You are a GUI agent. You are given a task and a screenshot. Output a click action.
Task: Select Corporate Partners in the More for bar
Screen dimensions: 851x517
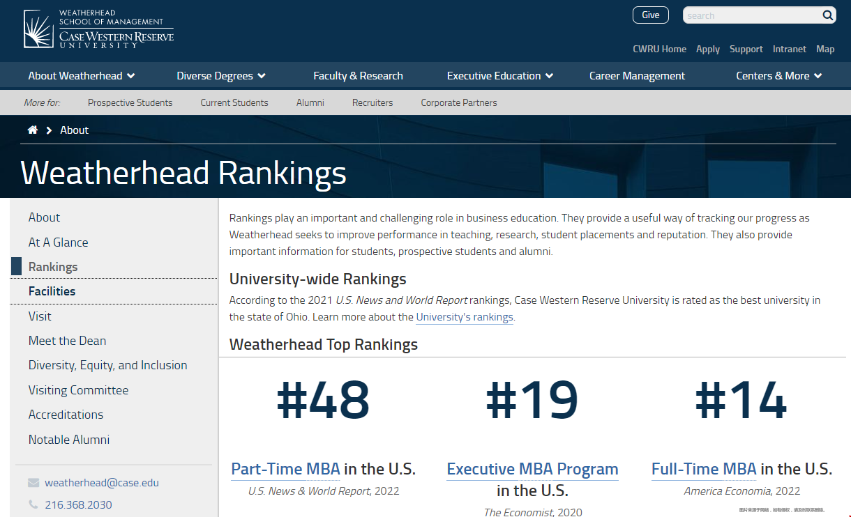pos(459,102)
